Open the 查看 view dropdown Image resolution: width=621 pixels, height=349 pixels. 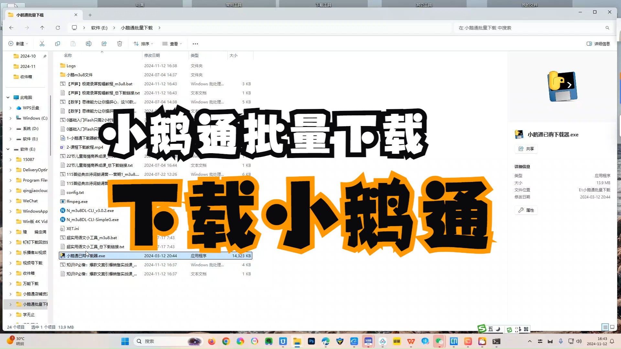(x=172, y=44)
